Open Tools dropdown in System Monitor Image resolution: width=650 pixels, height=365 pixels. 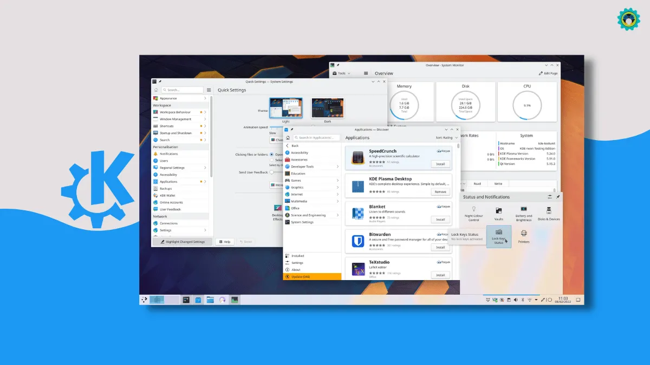342,73
